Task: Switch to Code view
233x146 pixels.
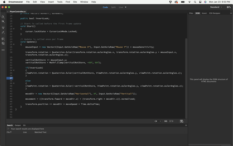Action: [105, 7]
